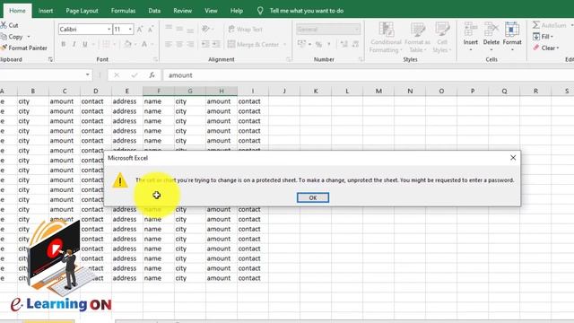This screenshot has width=574, height=323.
Task: Click Increase Indent icon
Action: click(216, 44)
